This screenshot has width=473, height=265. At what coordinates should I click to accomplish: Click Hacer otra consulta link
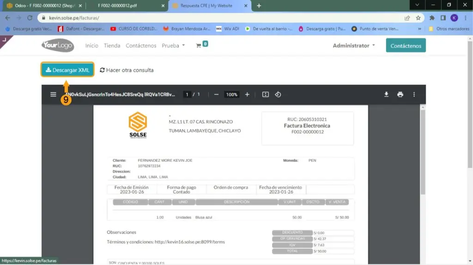tap(127, 70)
